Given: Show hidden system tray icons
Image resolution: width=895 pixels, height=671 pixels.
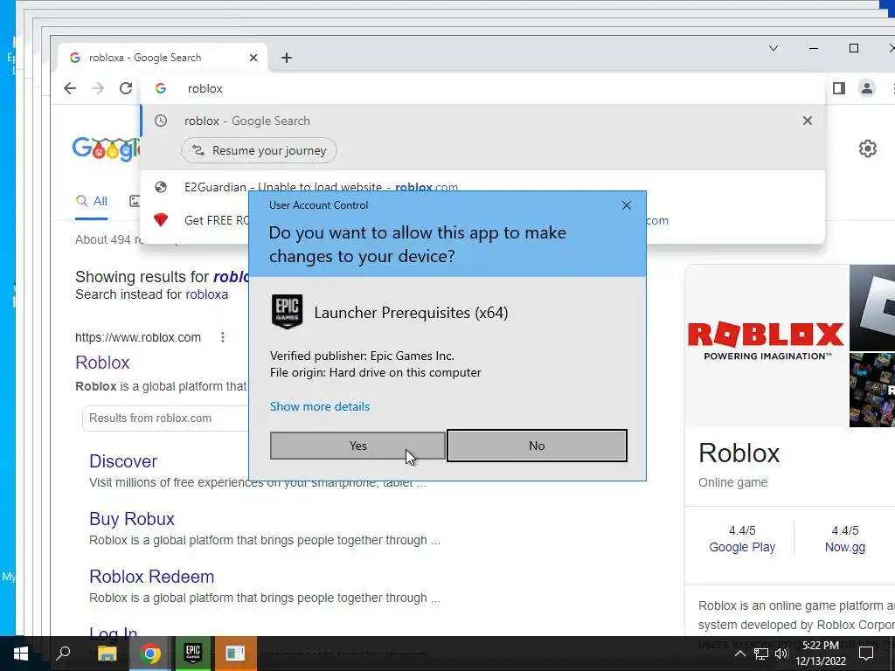Looking at the screenshot, I should (739, 654).
